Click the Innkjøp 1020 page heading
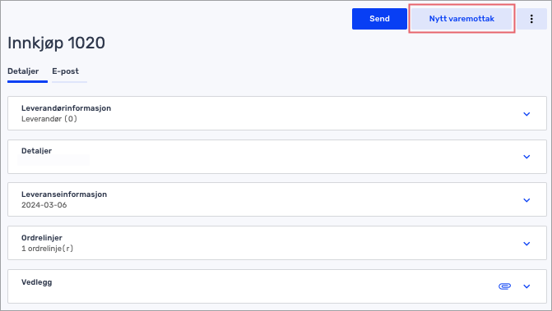The height and width of the screenshot is (311, 552). [56, 43]
